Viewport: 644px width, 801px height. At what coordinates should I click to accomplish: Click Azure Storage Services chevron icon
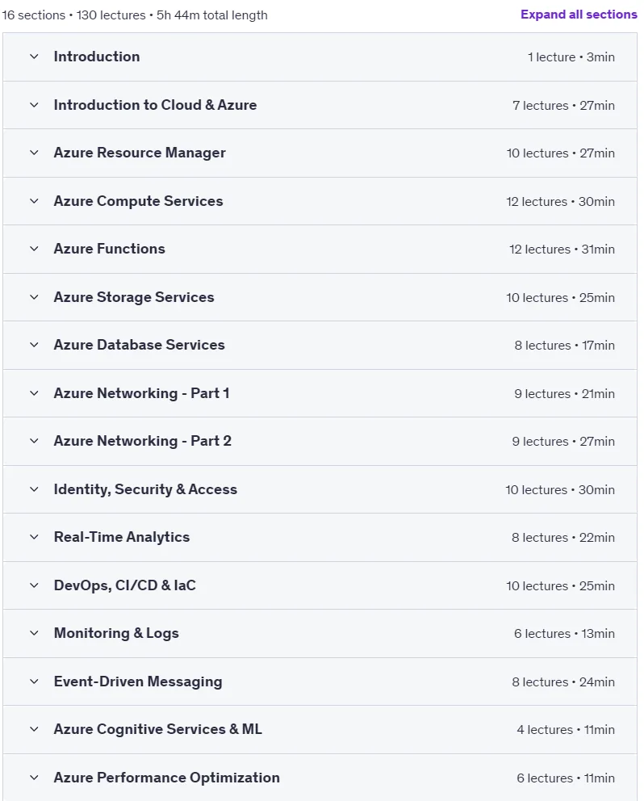coord(34,297)
